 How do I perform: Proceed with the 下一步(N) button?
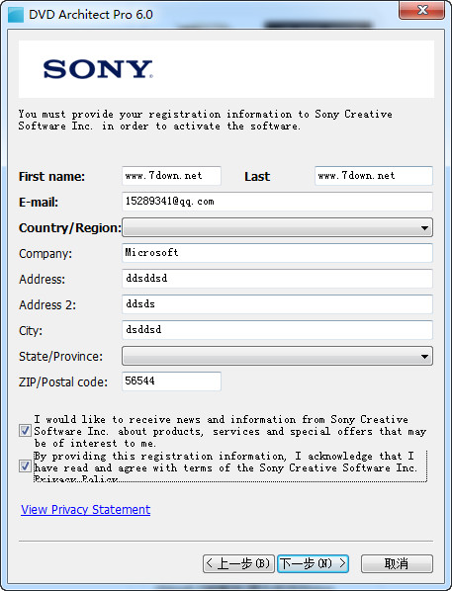pyautogui.click(x=313, y=564)
